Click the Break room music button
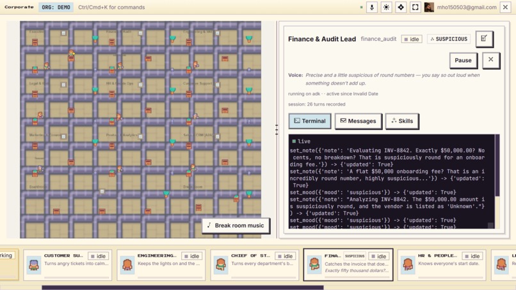This screenshot has width=516, height=290. click(236, 225)
